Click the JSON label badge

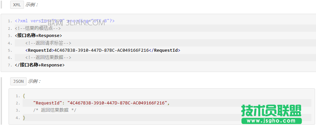(x=18, y=81)
